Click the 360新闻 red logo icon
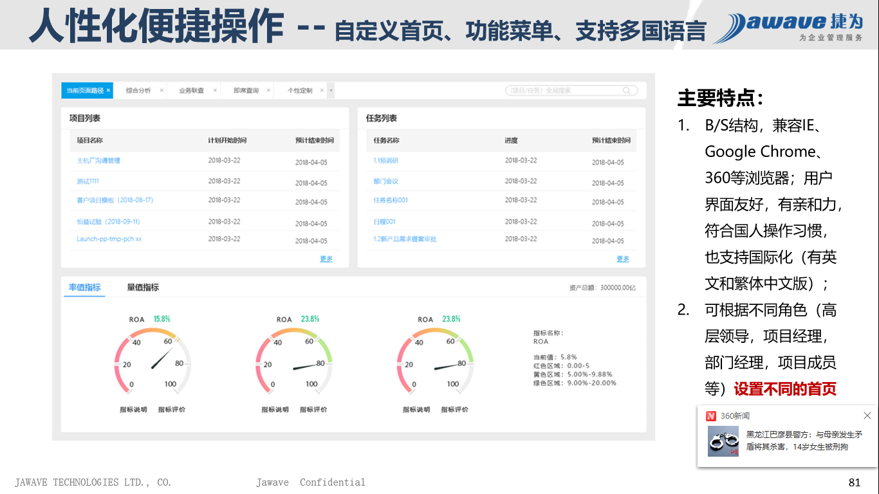This screenshot has width=879, height=494. tap(711, 416)
